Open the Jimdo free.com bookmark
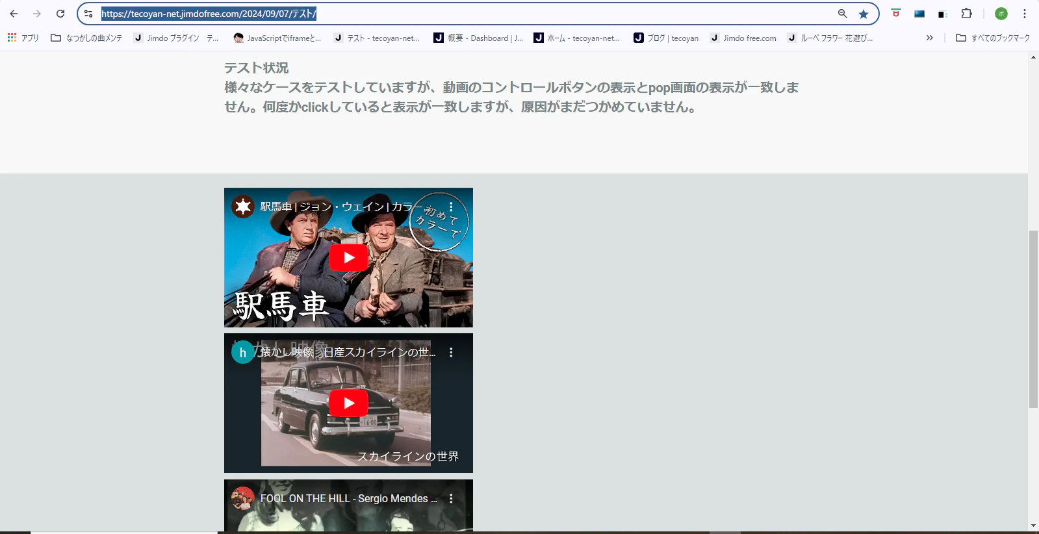This screenshot has height=534, width=1039. [x=743, y=38]
